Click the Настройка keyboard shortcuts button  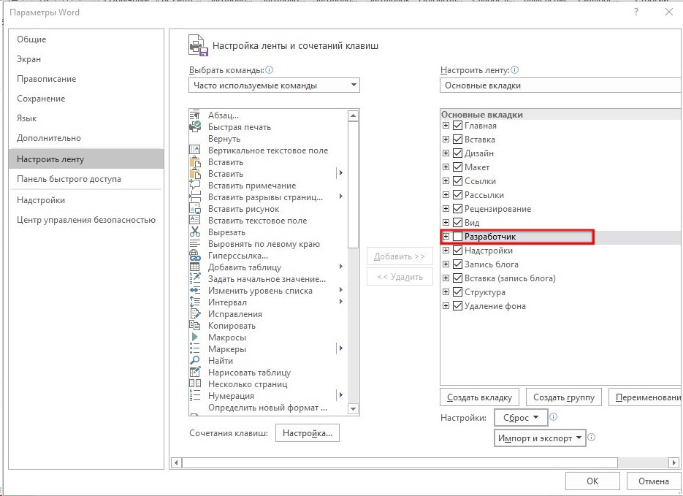[x=308, y=433]
